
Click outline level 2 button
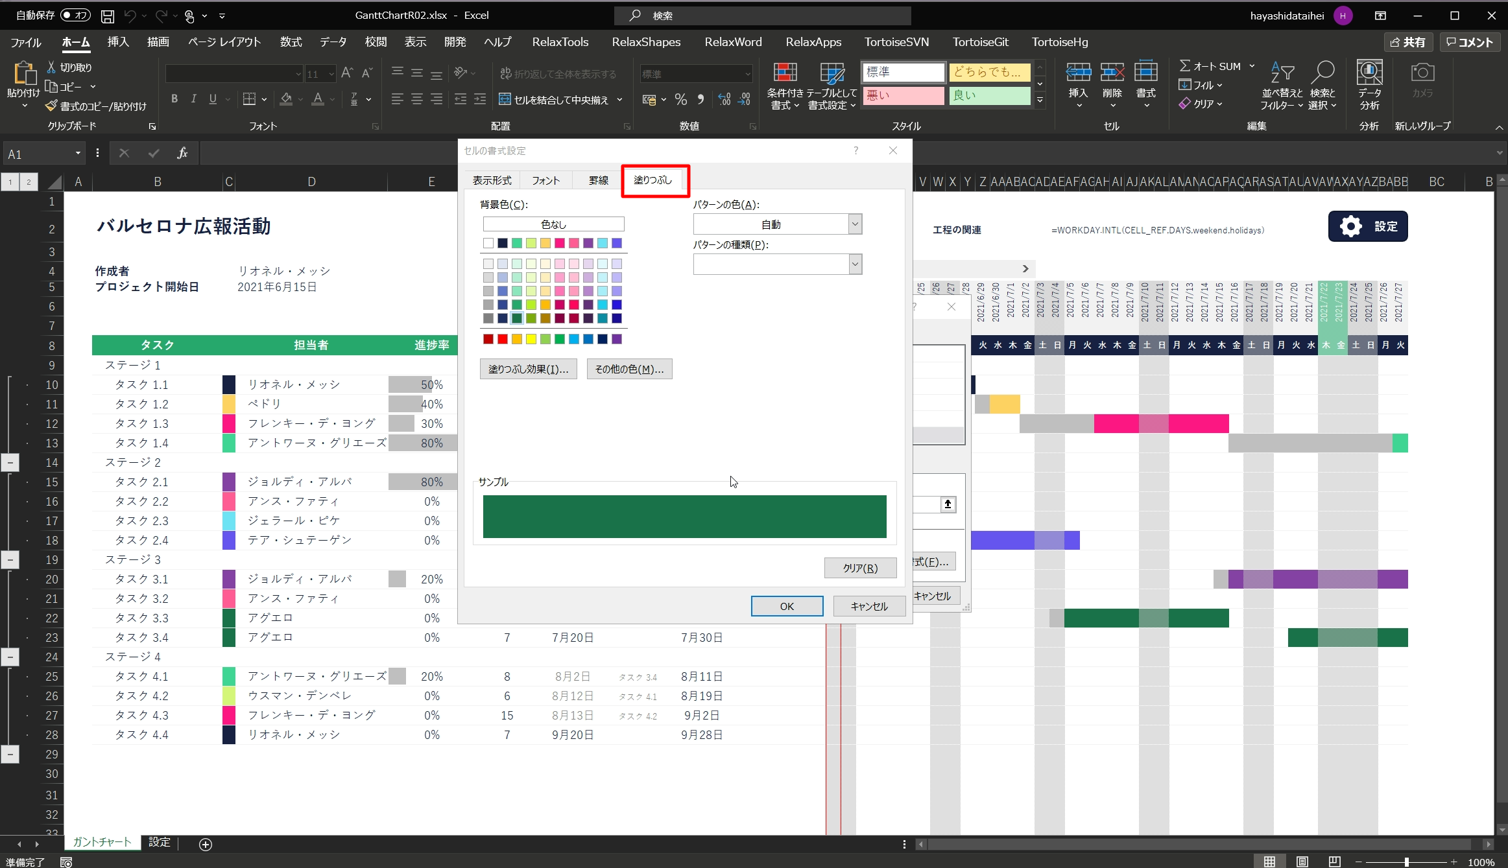[x=29, y=182]
